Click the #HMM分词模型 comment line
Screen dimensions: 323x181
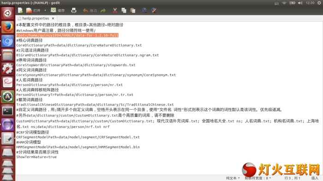[29, 142]
